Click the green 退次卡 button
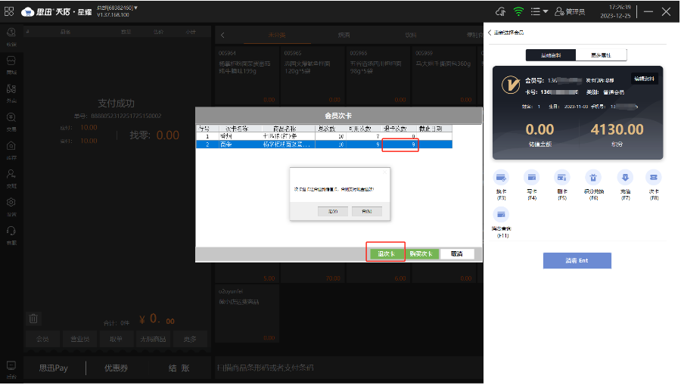Viewport: 681px width, 385px height. (387, 253)
